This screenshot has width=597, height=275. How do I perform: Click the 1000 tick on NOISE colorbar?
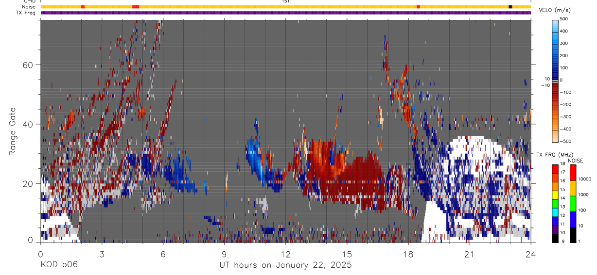583,195
